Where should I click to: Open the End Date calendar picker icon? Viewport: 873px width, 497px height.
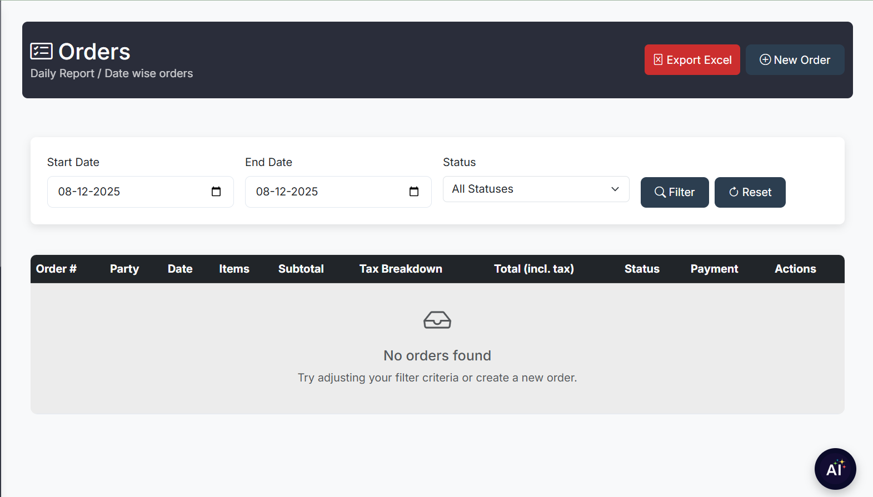[414, 192]
